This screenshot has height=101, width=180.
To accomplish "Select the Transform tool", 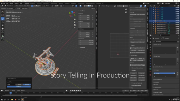I will point(3,29).
